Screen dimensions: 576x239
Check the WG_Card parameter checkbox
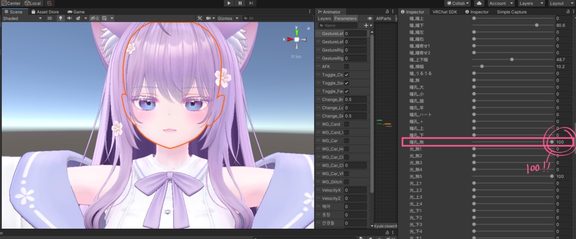(346, 124)
